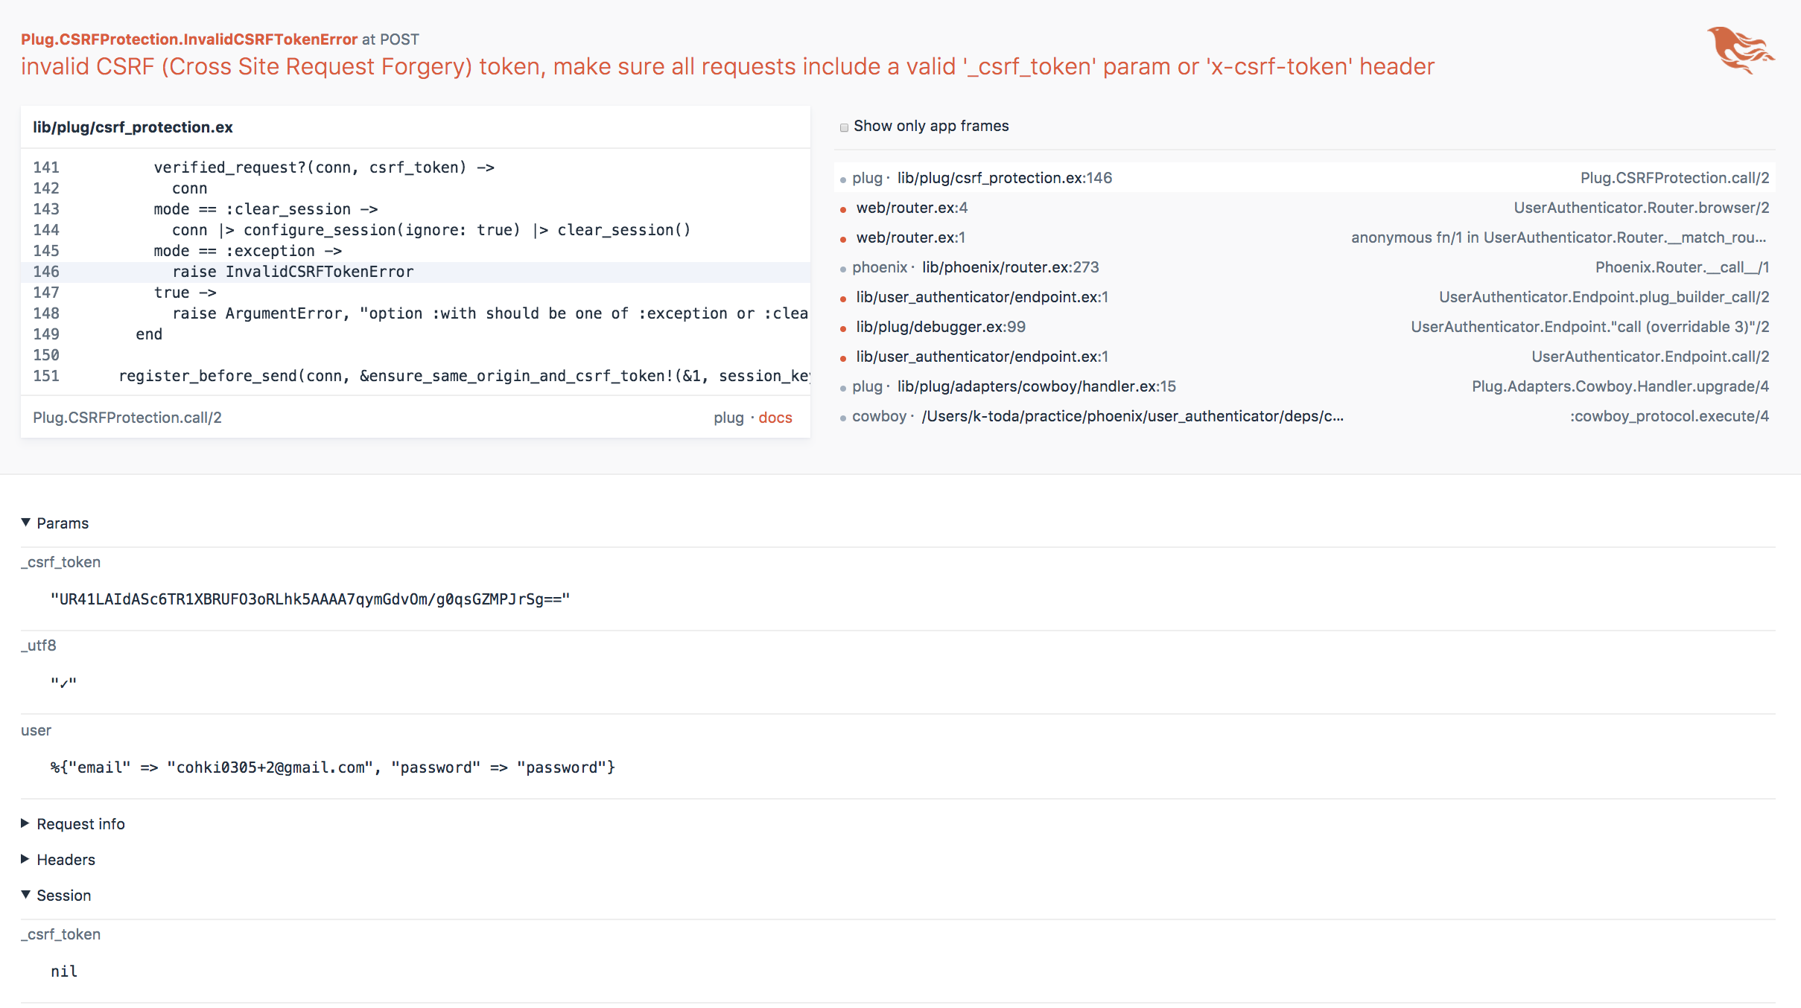Click the red dot beside lib/plug/debugger.ex:99
1801x1008 pixels.
(842, 327)
